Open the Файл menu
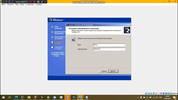178x100 pixels. (x=3, y=4)
